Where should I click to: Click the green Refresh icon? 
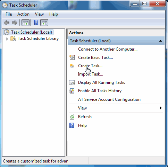pos(72,117)
